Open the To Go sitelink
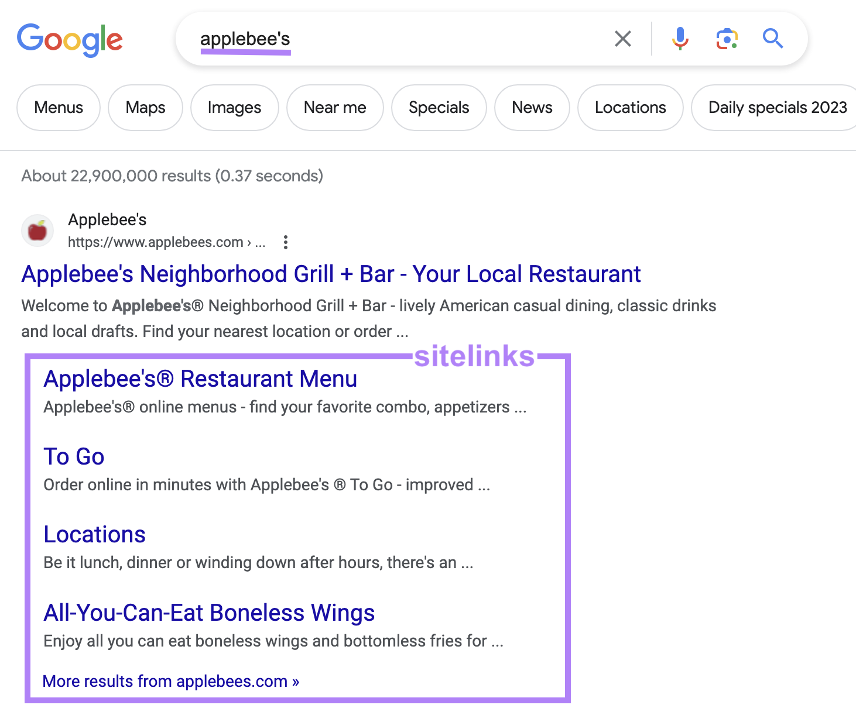 pyautogui.click(x=74, y=456)
